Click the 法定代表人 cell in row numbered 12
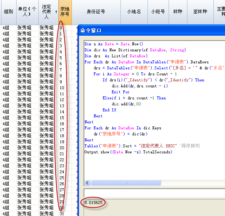Screen dimensions: 225x216 49,100
